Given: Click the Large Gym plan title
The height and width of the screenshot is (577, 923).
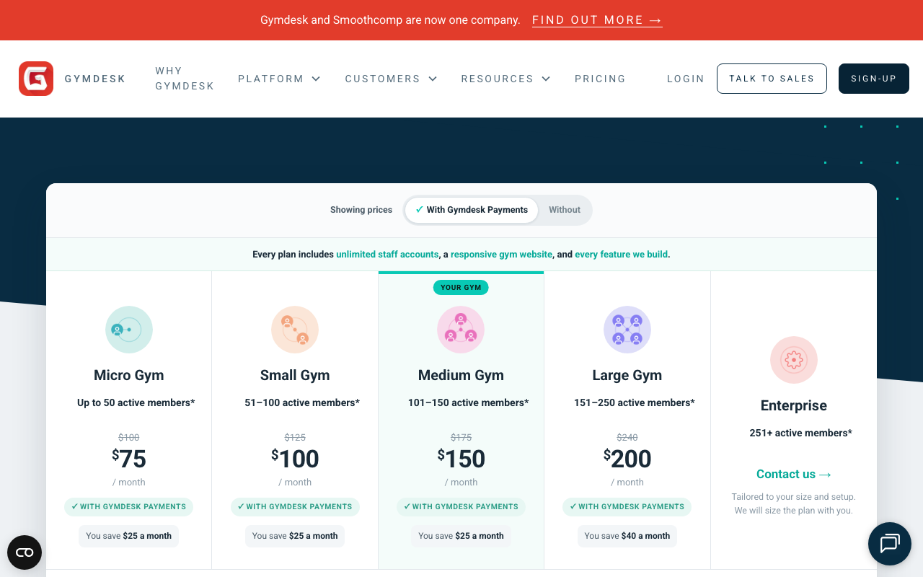Looking at the screenshot, I should (627, 375).
